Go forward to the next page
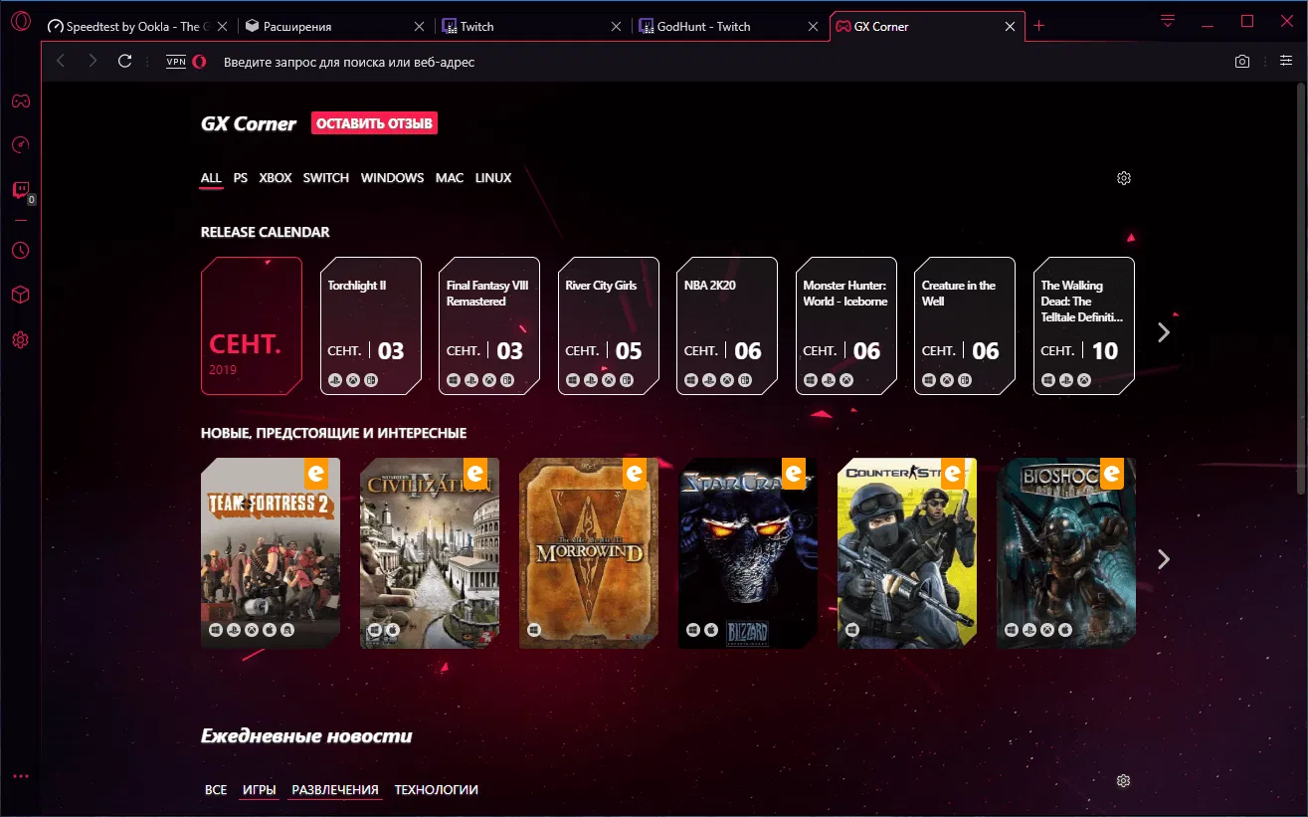Image resolution: width=1308 pixels, height=817 pixels. click(93, 62)
